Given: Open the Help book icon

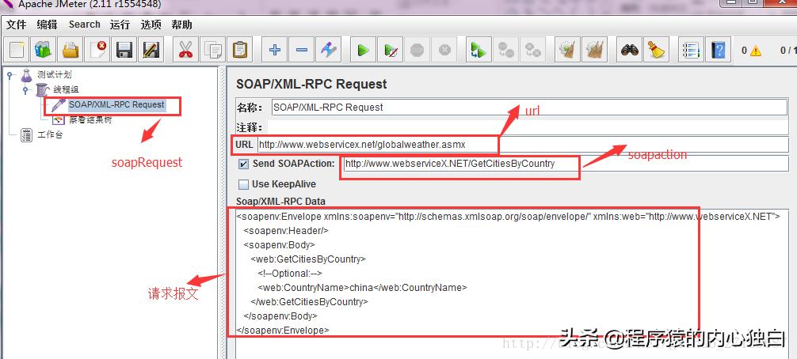Looking at the screenshot, I should pos(719,50).
